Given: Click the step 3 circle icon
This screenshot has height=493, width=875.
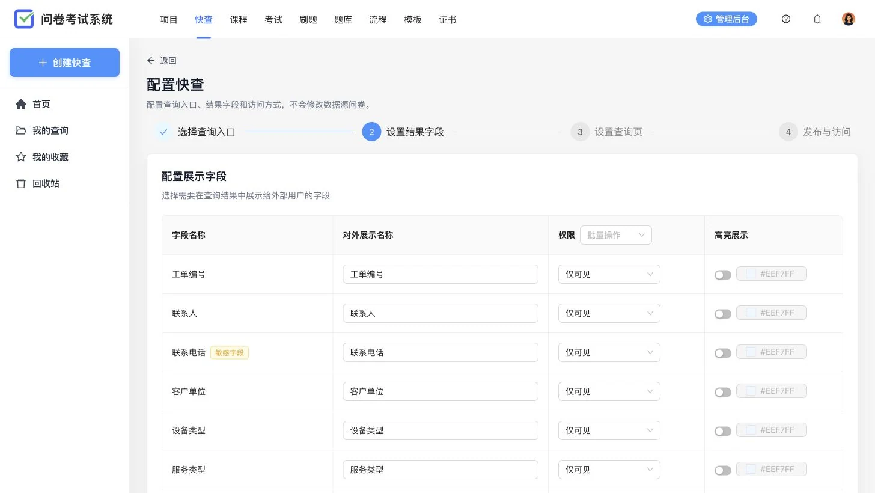Looking at the screenshot, I should click(580, 132).
